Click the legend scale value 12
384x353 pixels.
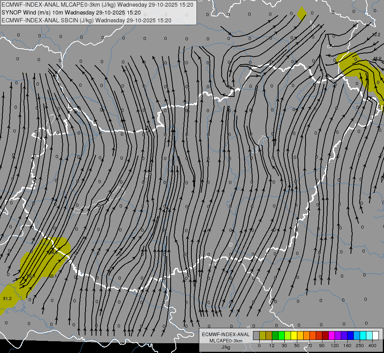click(272, 346)
